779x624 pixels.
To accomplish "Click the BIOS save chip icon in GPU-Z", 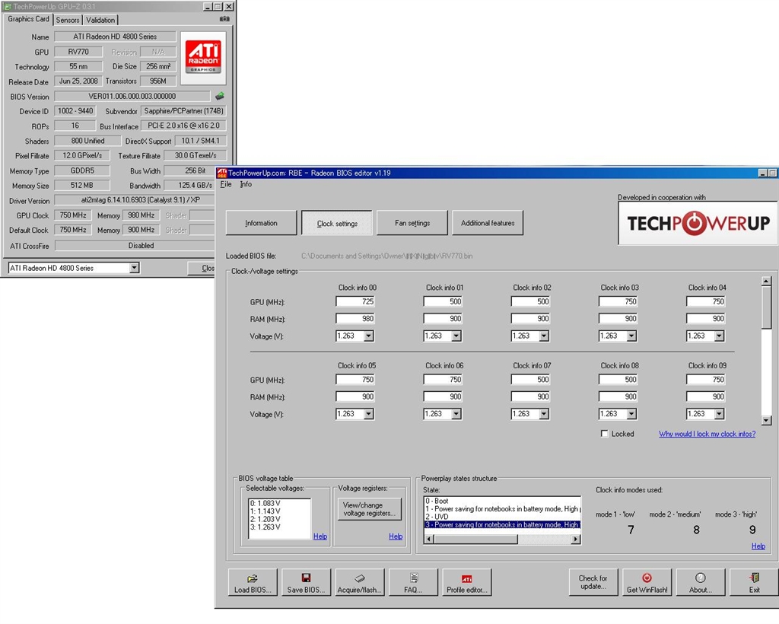I will coord(220,96).
